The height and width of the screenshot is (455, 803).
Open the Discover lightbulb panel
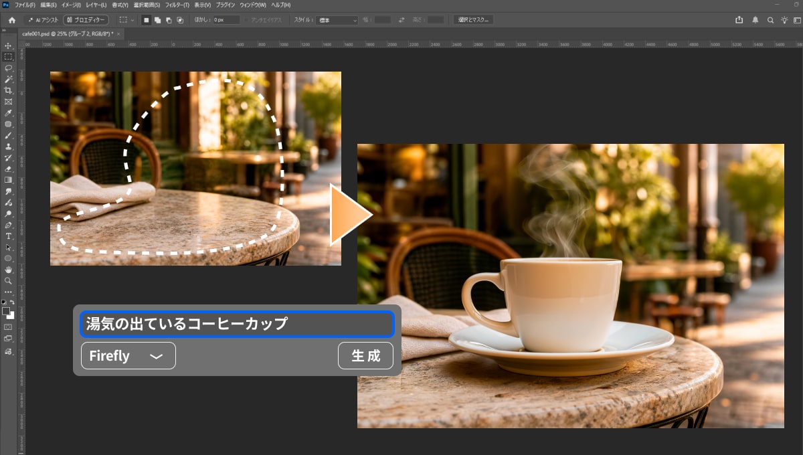tap(784, 20)
